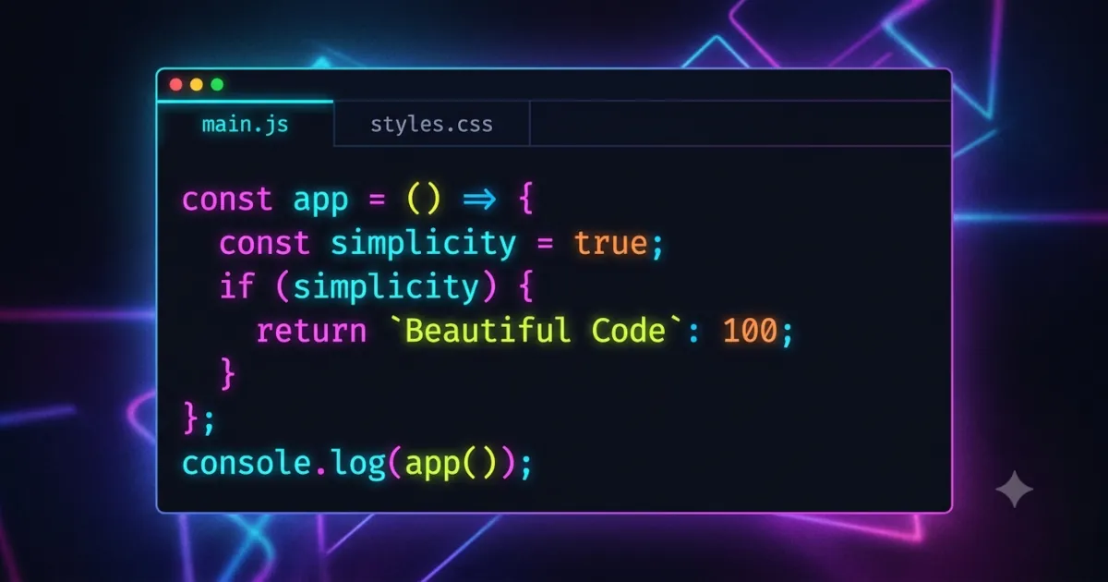Click the green maximize window dot
This screenshot has width=1108, height=582.
pyautogui.click(x=218, y=85)
